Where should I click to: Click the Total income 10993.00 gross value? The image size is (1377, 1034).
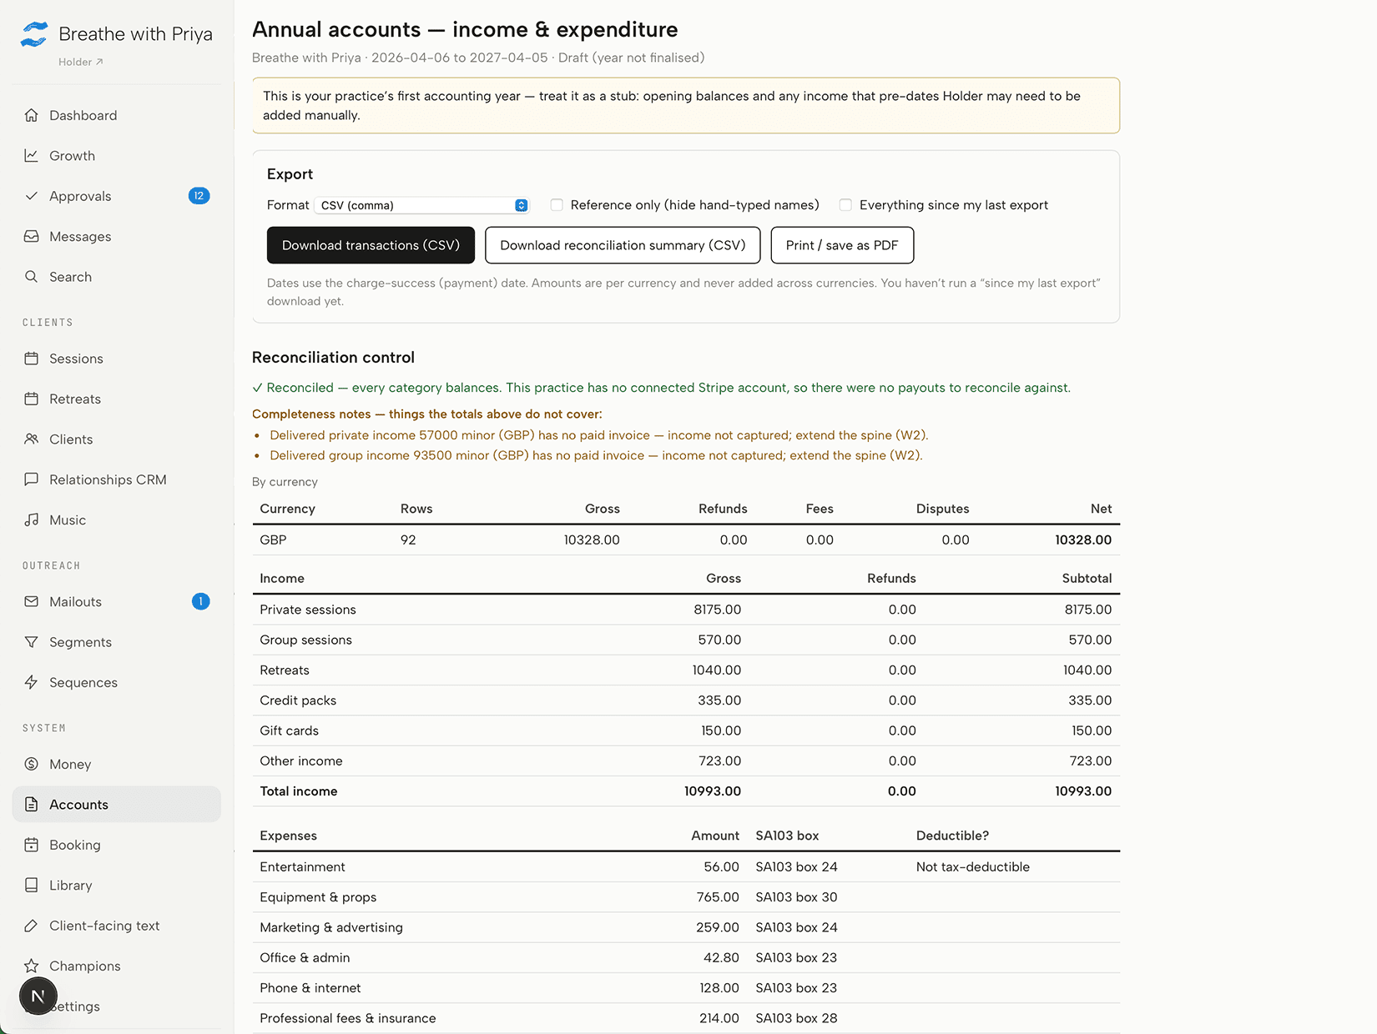713,791
